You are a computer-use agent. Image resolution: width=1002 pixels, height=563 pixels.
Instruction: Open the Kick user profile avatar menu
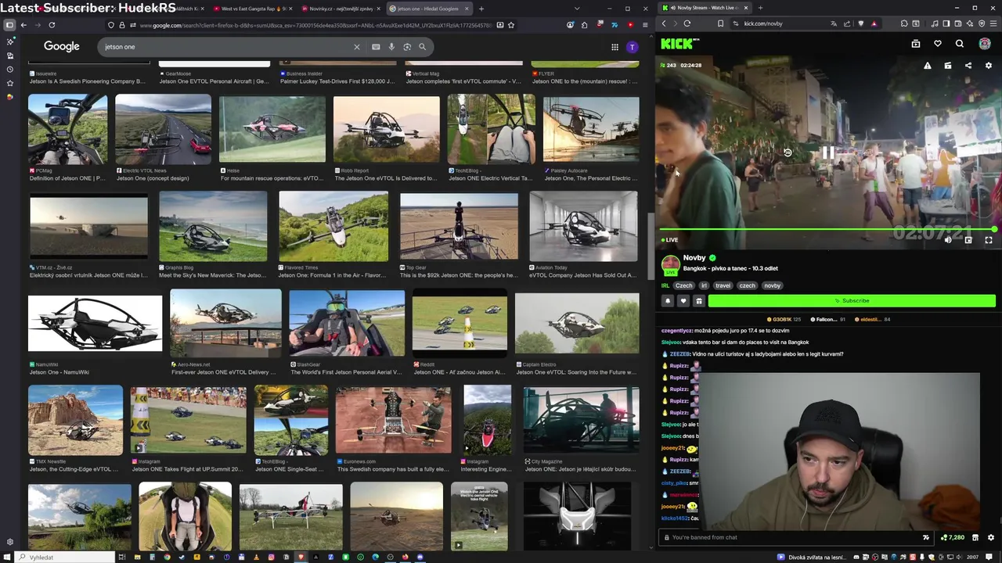tap(985, 44)
